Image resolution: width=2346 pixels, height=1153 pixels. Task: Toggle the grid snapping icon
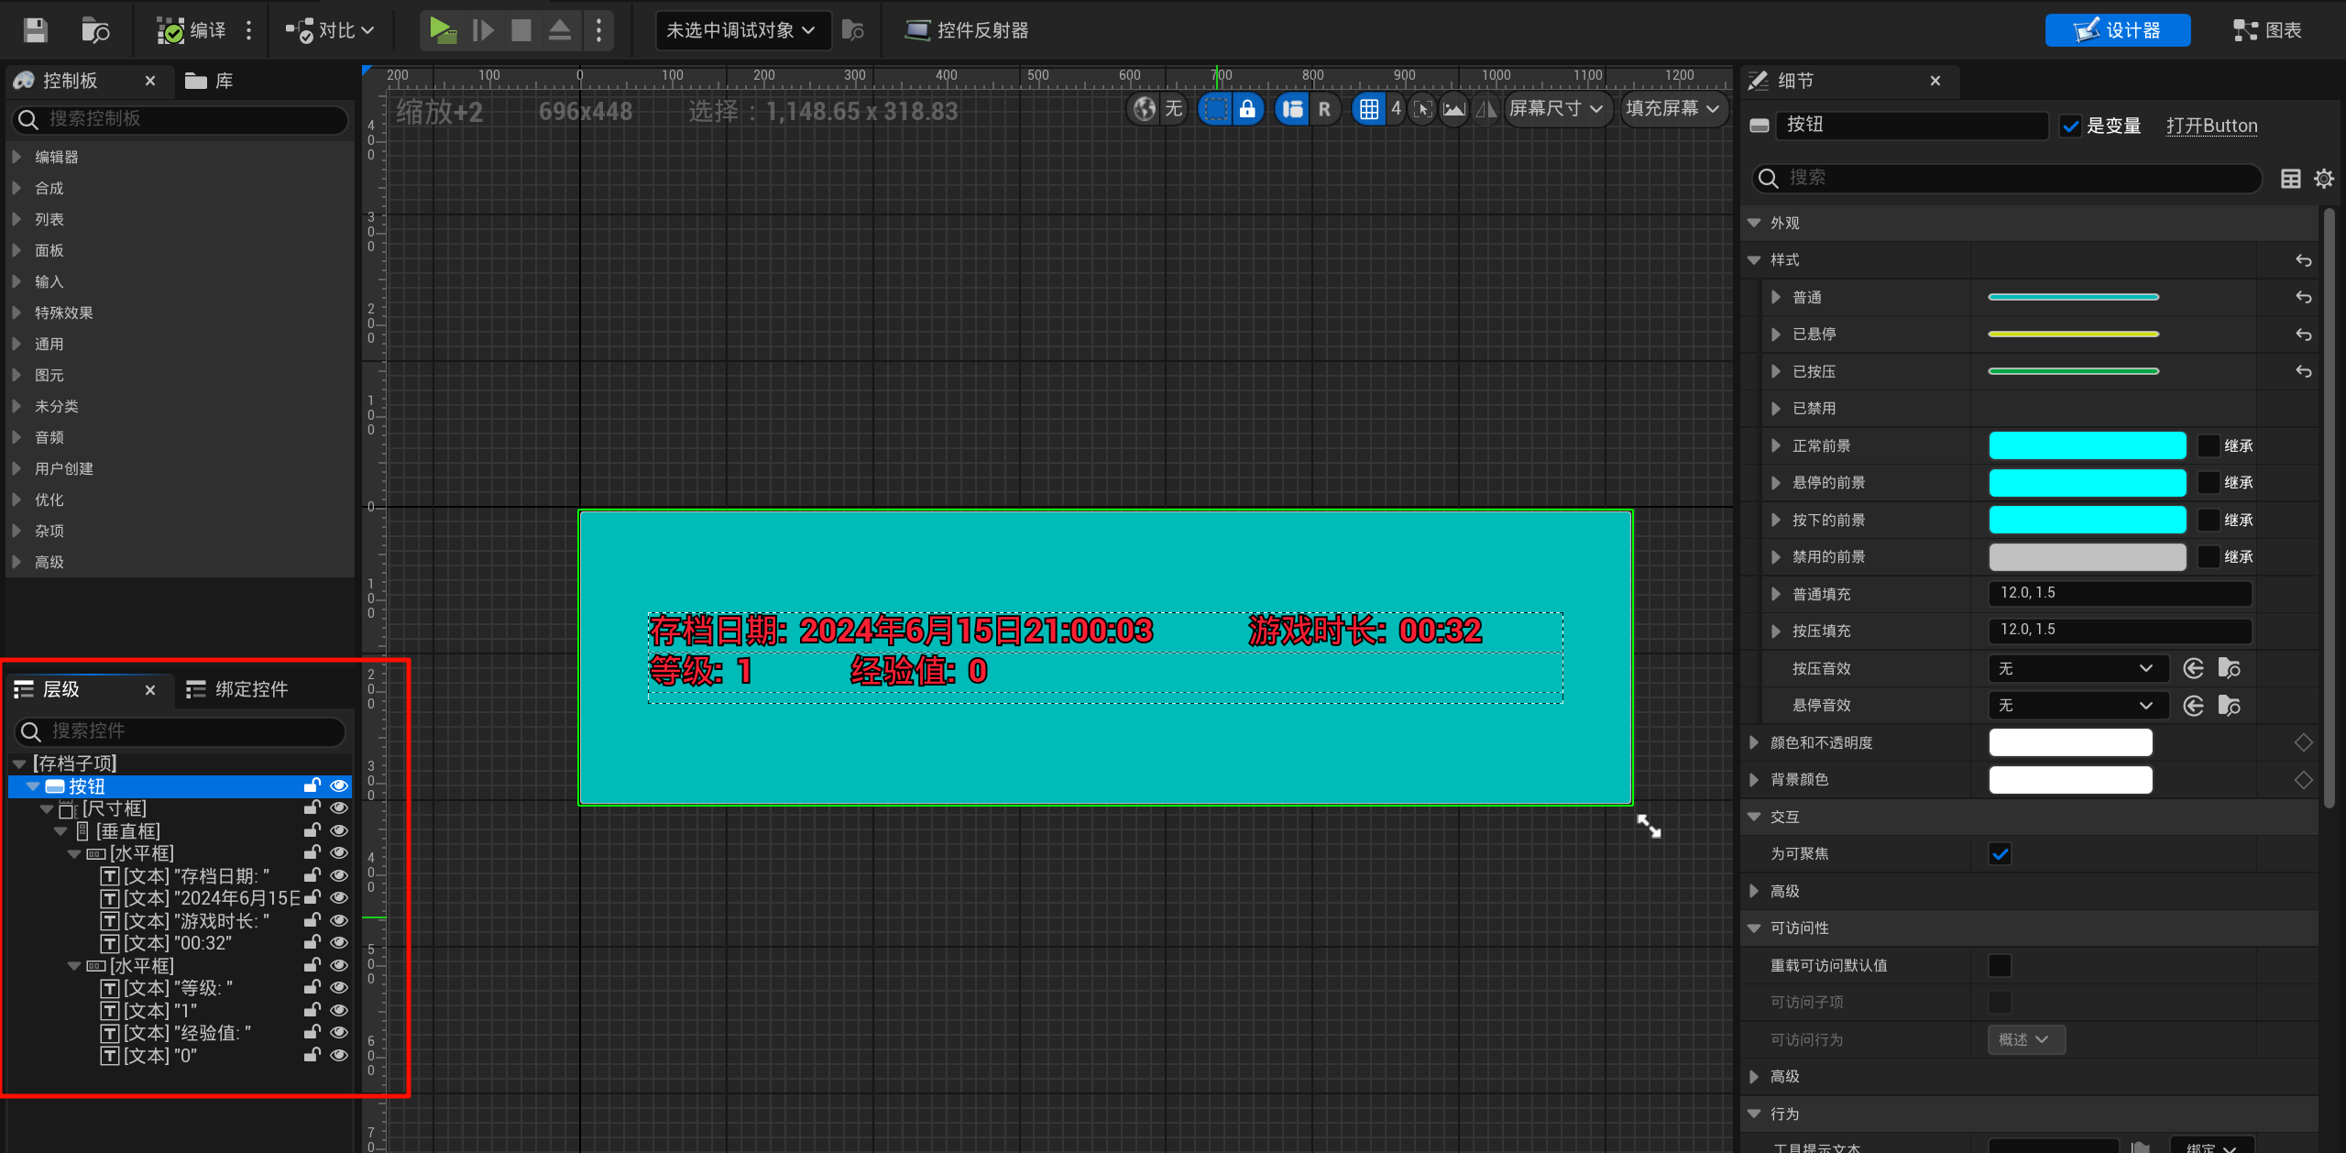pos(1368,109)
